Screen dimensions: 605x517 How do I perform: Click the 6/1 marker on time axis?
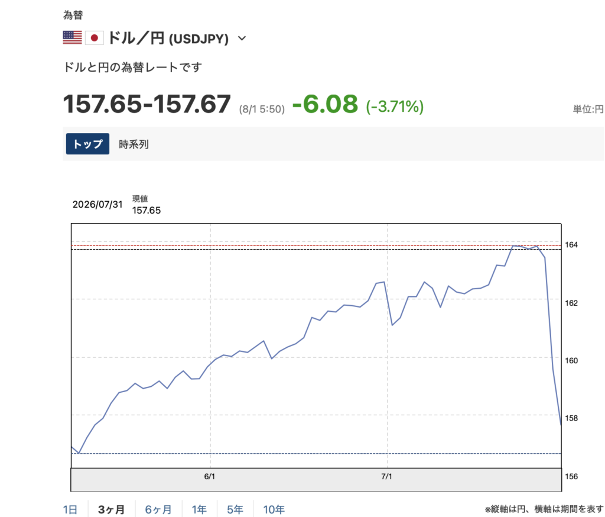(x=210, y=476)
